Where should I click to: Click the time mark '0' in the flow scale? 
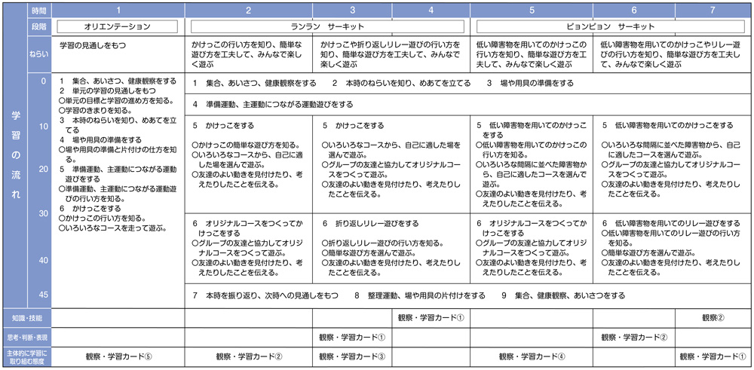click(44, 81)
